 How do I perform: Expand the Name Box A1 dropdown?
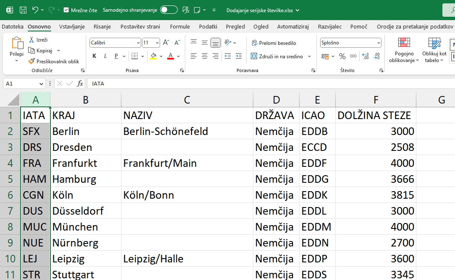coord(41,84)
